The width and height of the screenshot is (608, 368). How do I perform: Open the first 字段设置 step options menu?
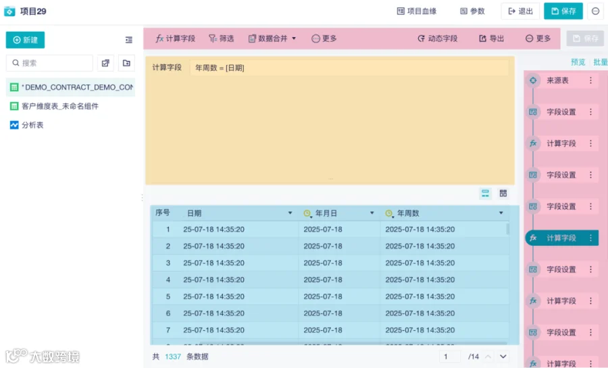(590, 112)
